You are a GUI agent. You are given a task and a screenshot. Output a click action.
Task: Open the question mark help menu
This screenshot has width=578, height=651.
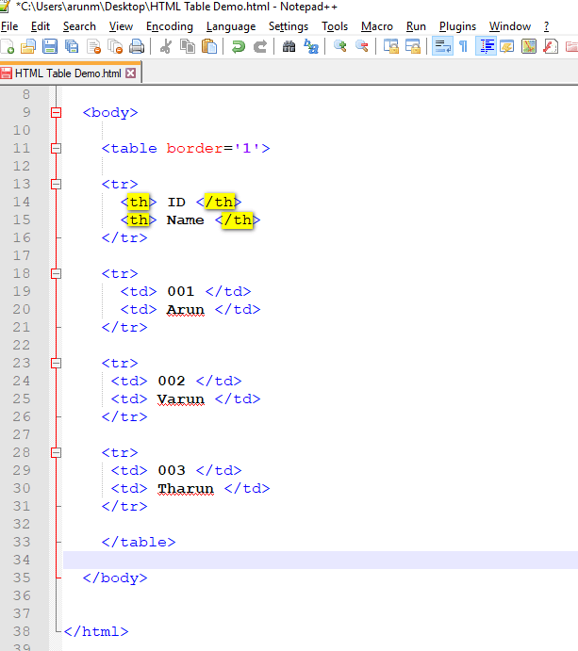pyautogui.click(x=547, y=26)
